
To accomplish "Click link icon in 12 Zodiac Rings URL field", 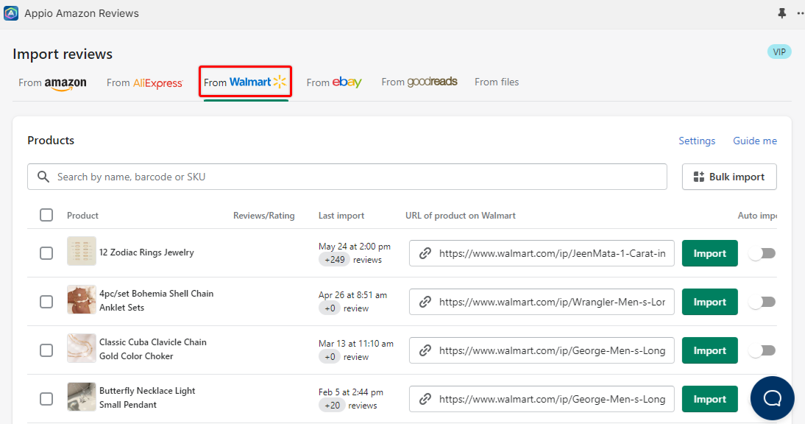I will tap(425, 253).
